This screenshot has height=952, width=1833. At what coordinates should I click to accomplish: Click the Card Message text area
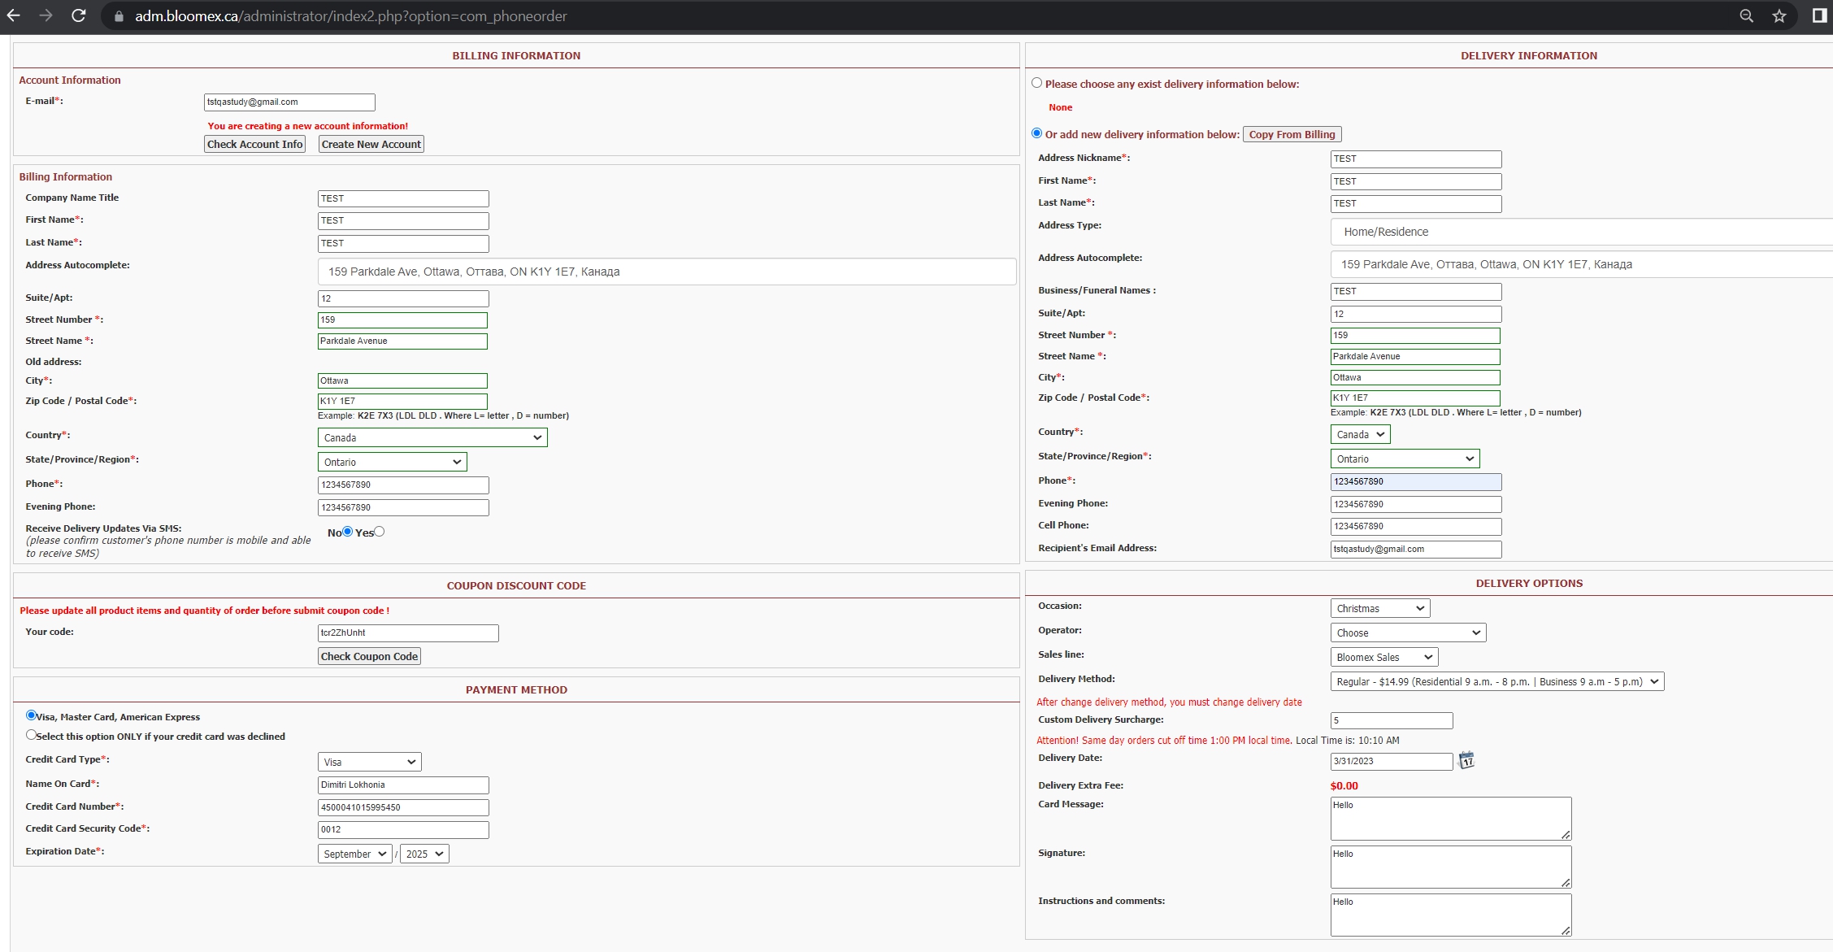click(x=1451, y=818)
